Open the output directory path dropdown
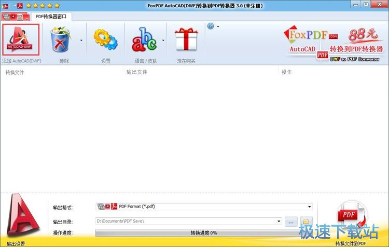Screen dimensions: 389x247 click(279, 221)
